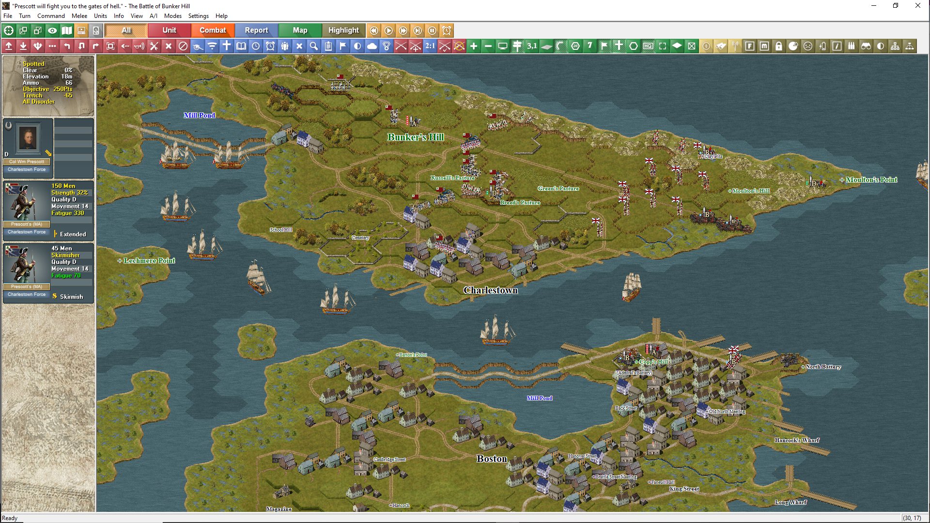Click the turn left arrow icon

67,46
